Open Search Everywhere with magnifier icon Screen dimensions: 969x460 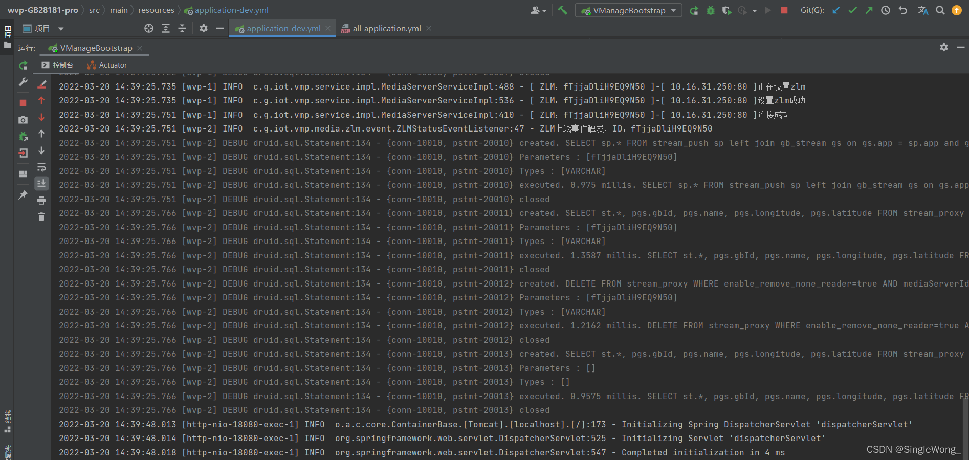tap(940, 10)
